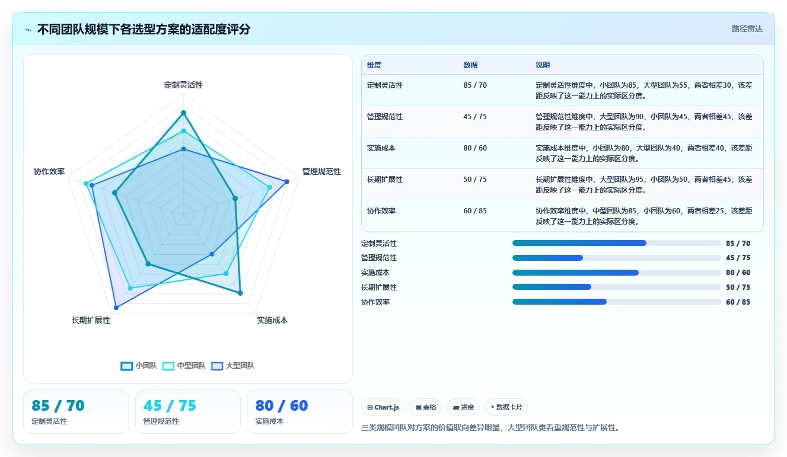Click the 数据 column header
The image size is (787, 457).
tap(470, 65)
